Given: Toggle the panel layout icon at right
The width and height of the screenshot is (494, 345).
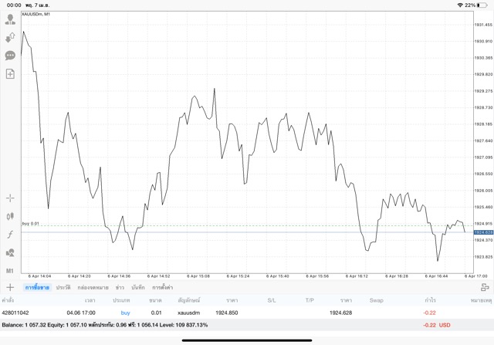Looking at the screenshot, I should [x=485, y=287].
